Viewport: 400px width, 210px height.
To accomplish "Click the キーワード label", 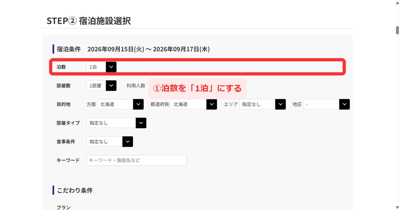I will tap(68, 160).
